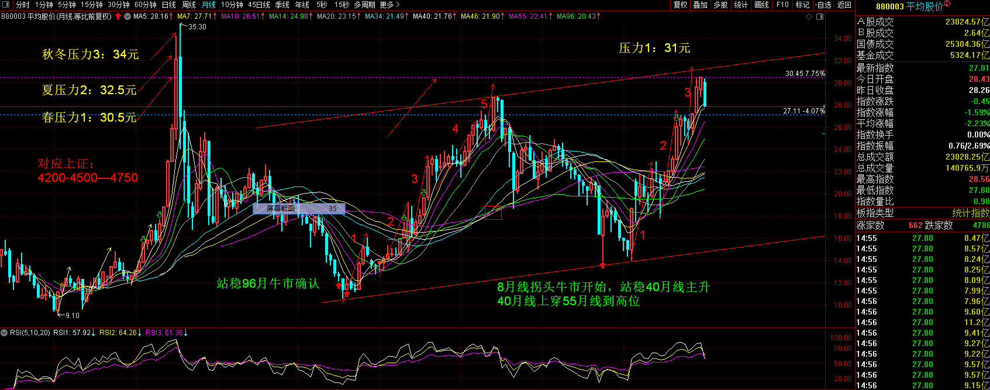Click the 统计 statistics button
990x390 pixels.
pyautogui.click(x=741, y=5)
